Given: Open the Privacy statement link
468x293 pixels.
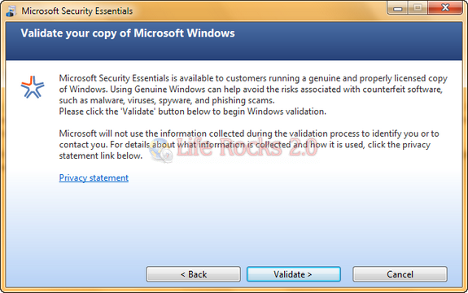Looking at the screenshot, I should pyautogui.click(x=94, y=177).
